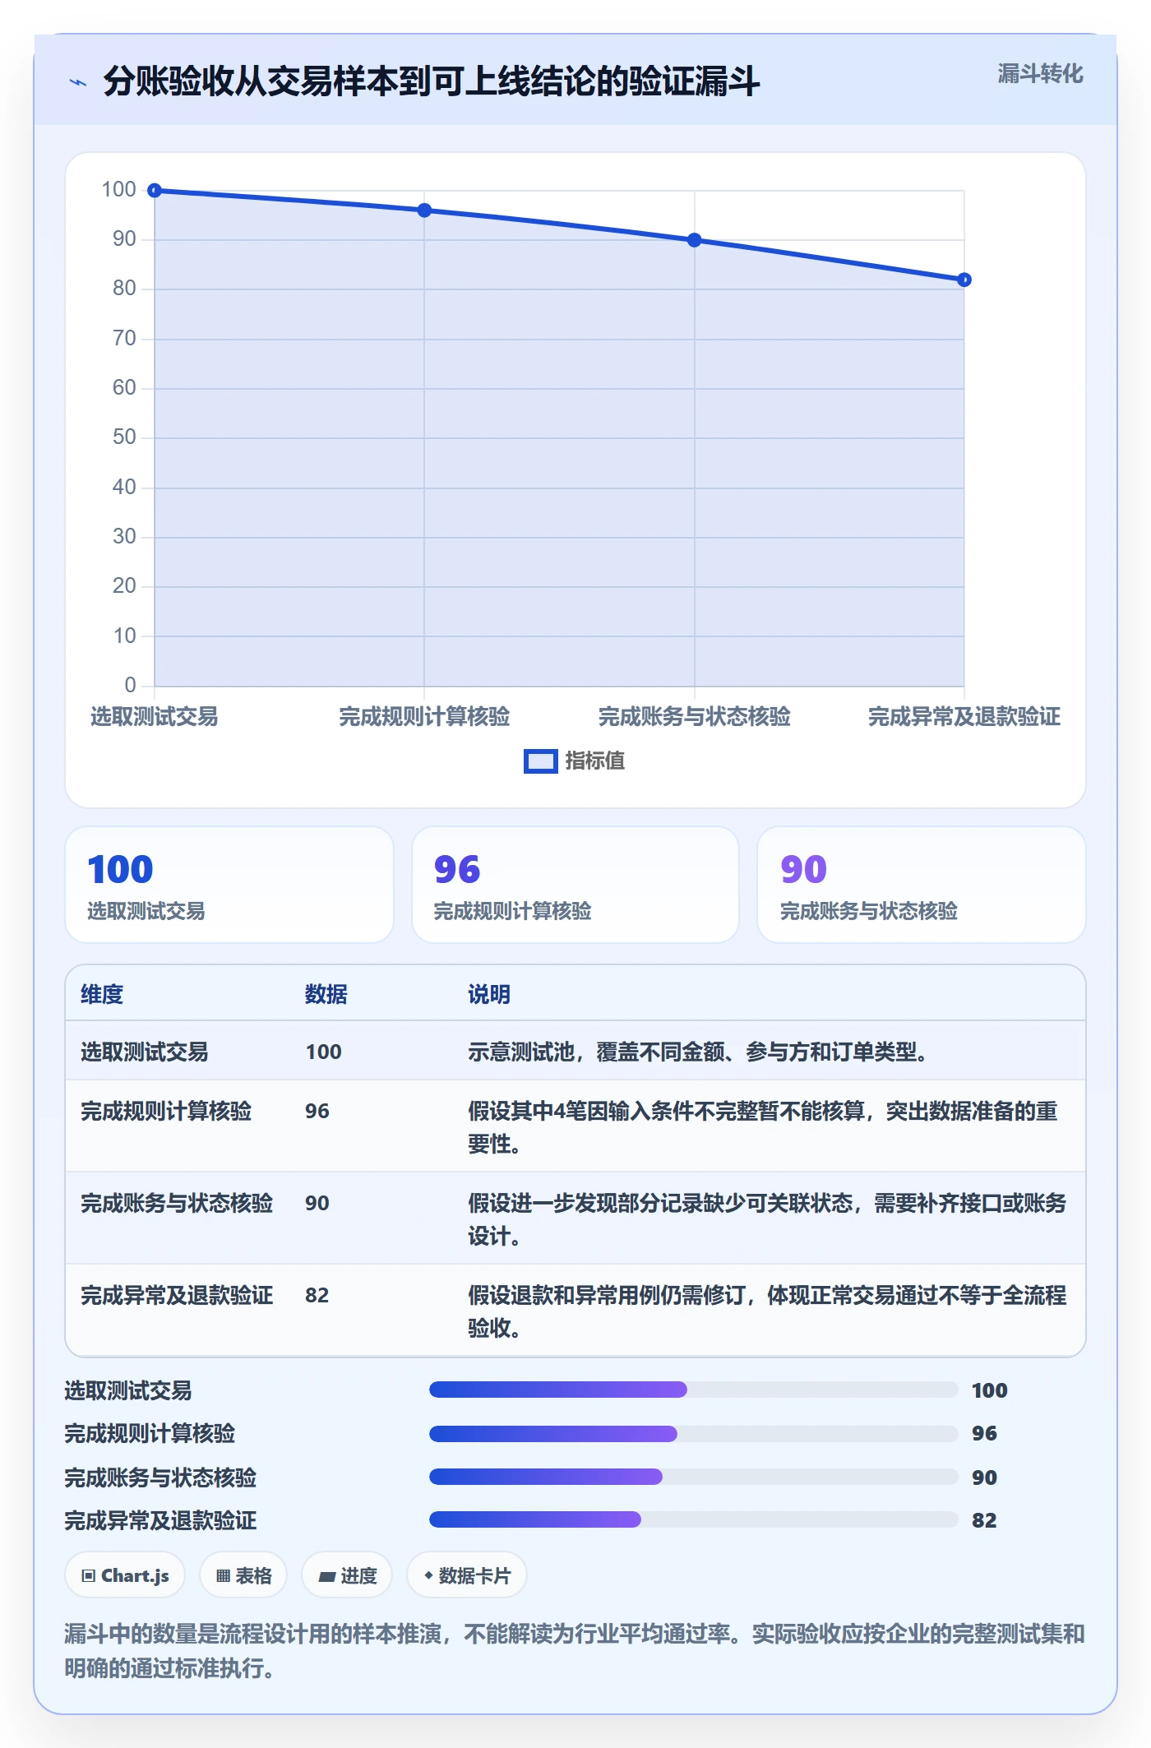Click the diamond icon in 数据卡片 chip
Screen dimensions: 1151x1748
[x=428, y=1575]
